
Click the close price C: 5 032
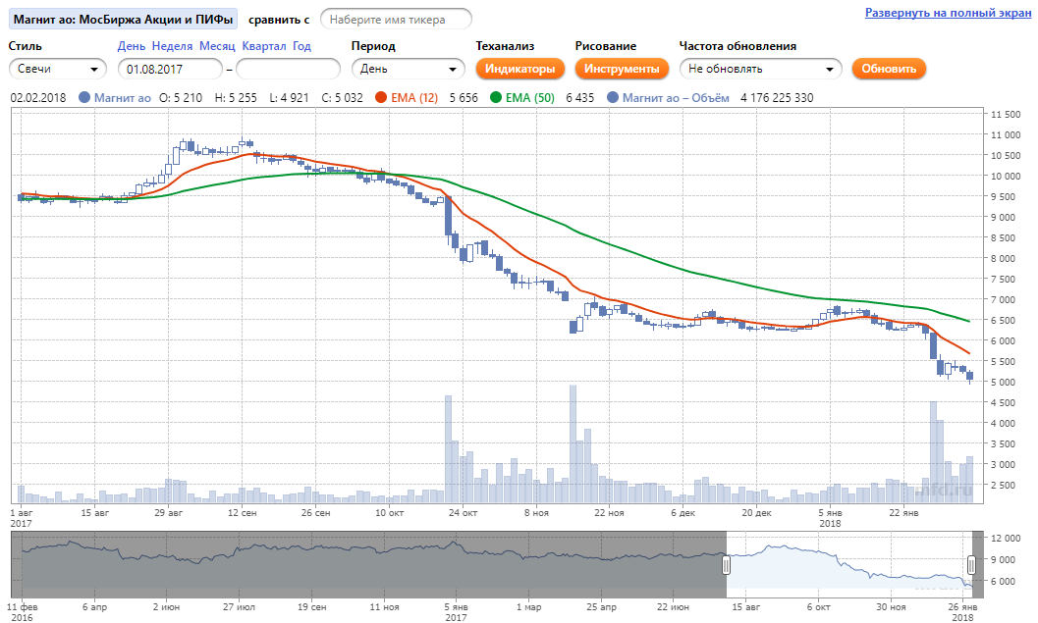[343, 98]
